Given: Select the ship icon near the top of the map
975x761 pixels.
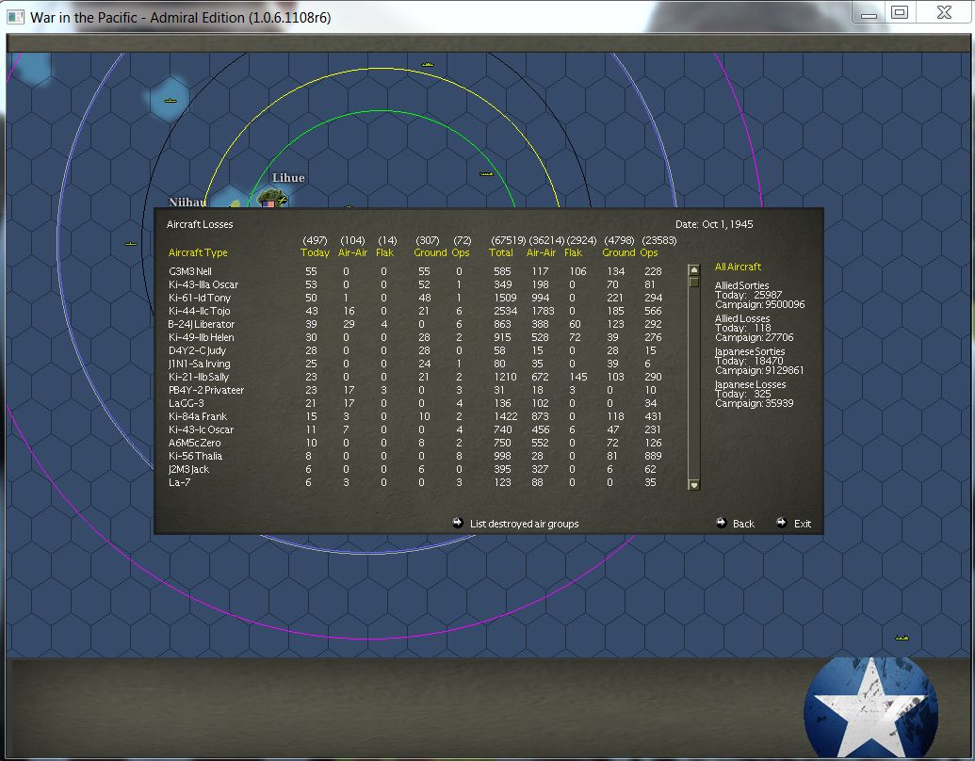Looking at the screenshot, I should 427,65.
